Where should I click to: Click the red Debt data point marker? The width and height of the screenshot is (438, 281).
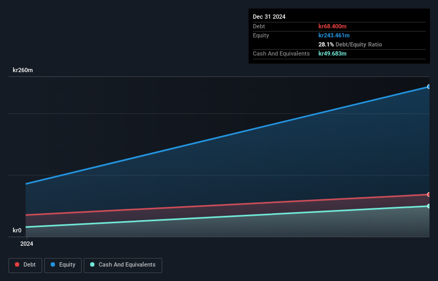click(x=429, y=194)
